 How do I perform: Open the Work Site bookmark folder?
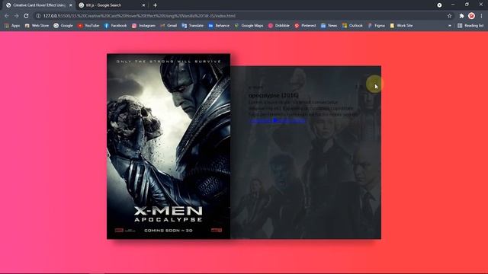click(x=401, y=25)
